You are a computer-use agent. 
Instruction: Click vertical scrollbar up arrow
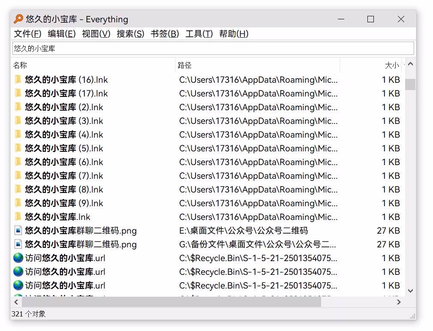(410, 64)
